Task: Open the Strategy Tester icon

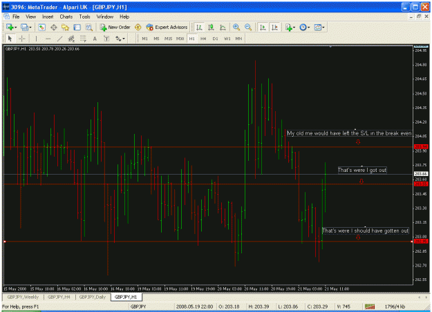Action: [88, 27]
